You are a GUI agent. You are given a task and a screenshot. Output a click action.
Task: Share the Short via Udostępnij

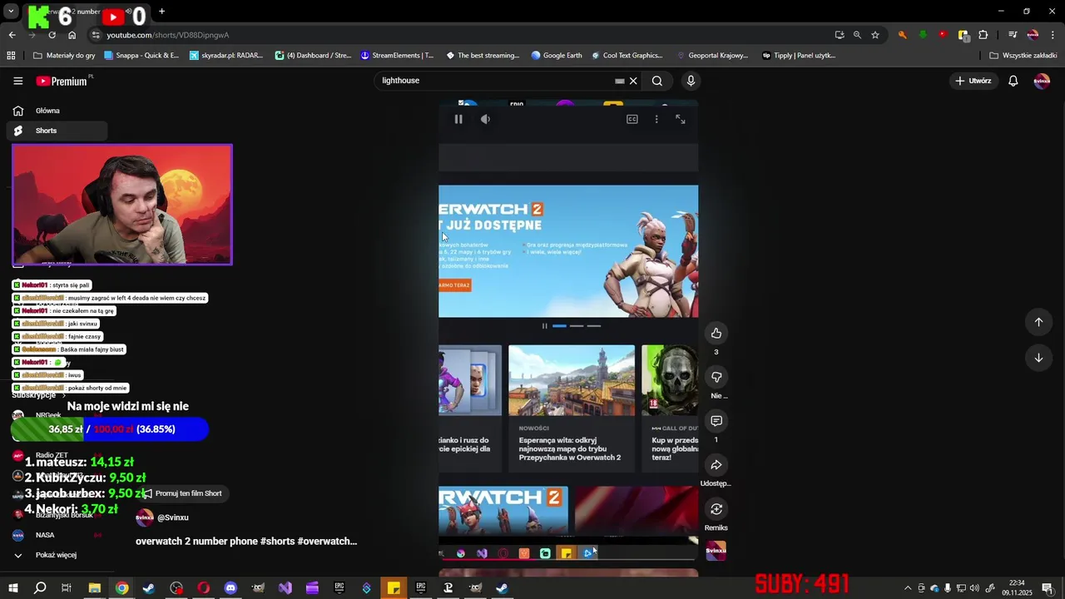click(716, 465)
